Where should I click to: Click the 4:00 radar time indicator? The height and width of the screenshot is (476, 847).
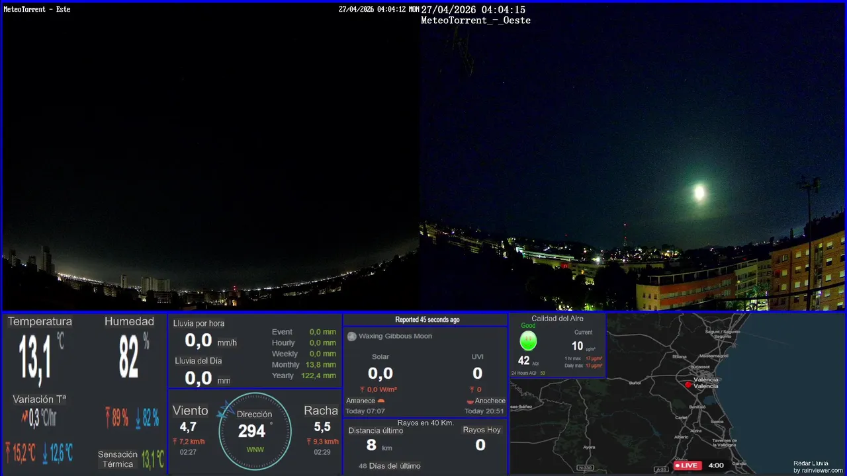pos(716,465)
